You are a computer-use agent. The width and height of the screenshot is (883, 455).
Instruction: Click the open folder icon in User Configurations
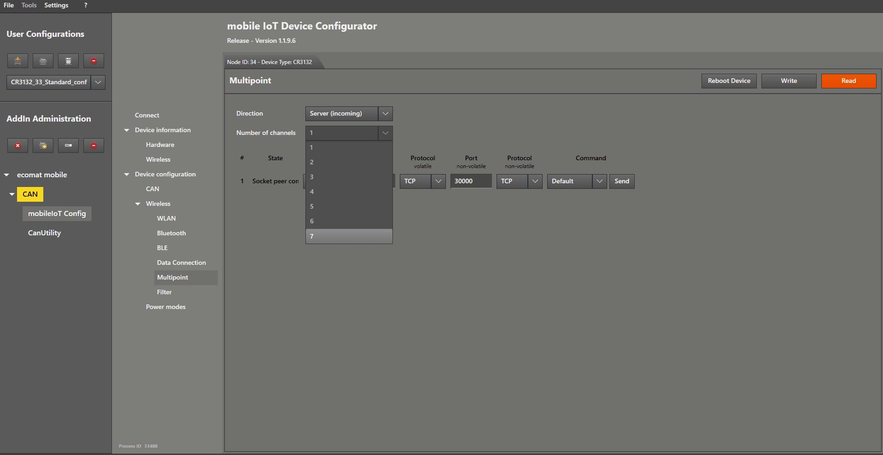point(43,61)
